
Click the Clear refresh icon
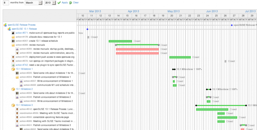click(71, 3)
